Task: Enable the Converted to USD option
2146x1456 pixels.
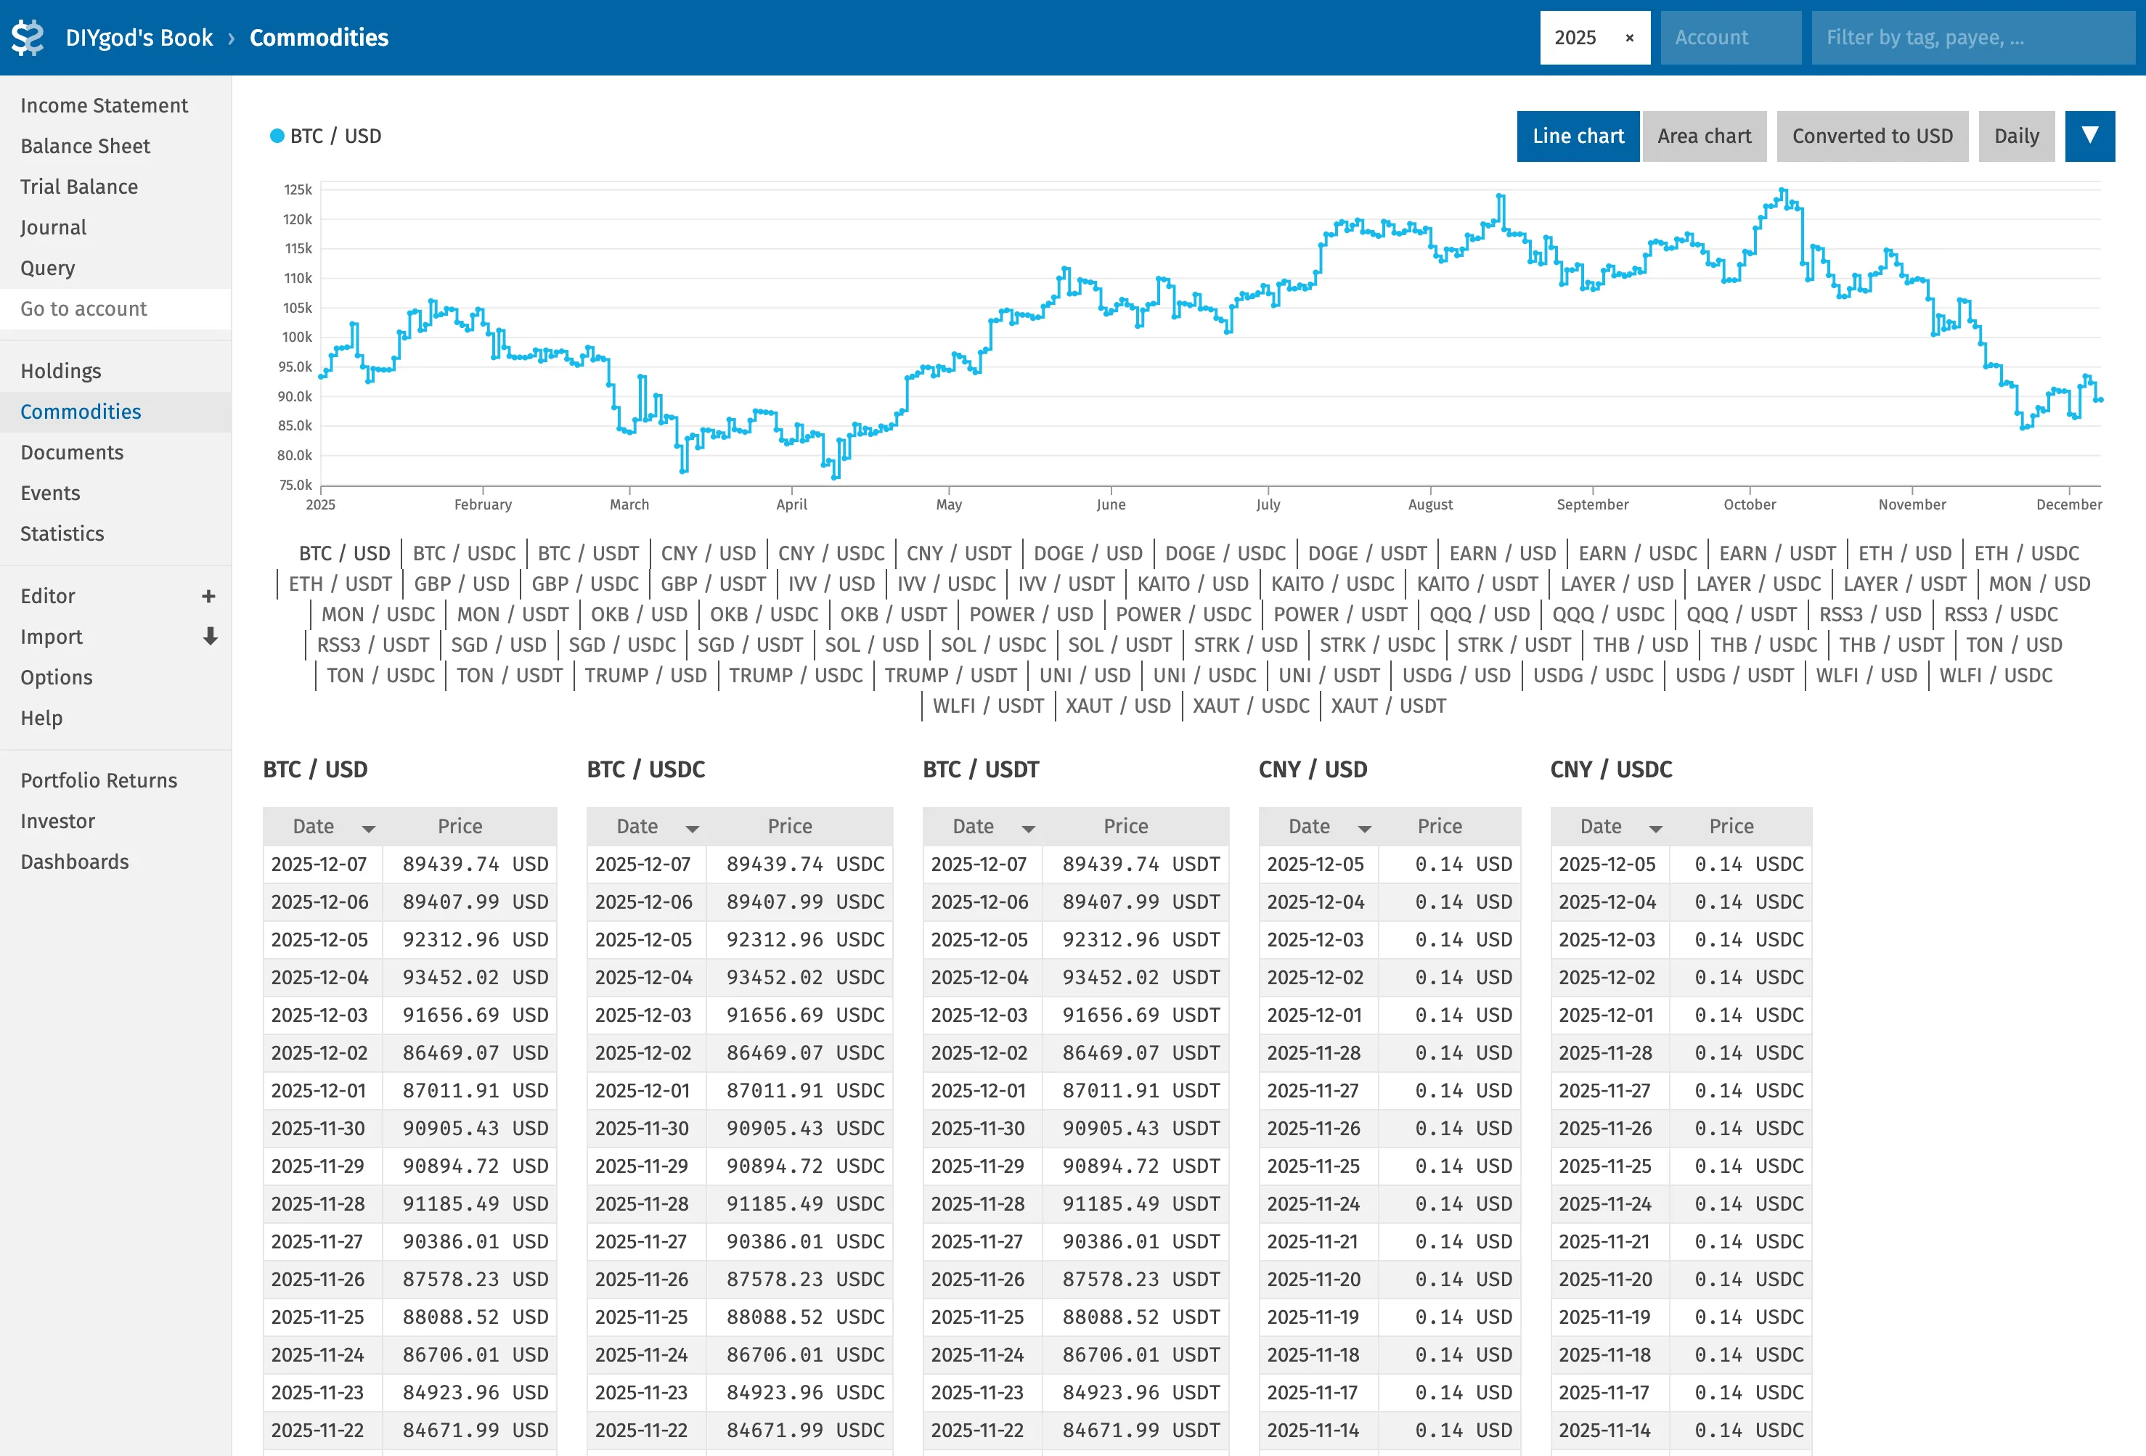Action: pyautogui.click(x=1872, y=136)
